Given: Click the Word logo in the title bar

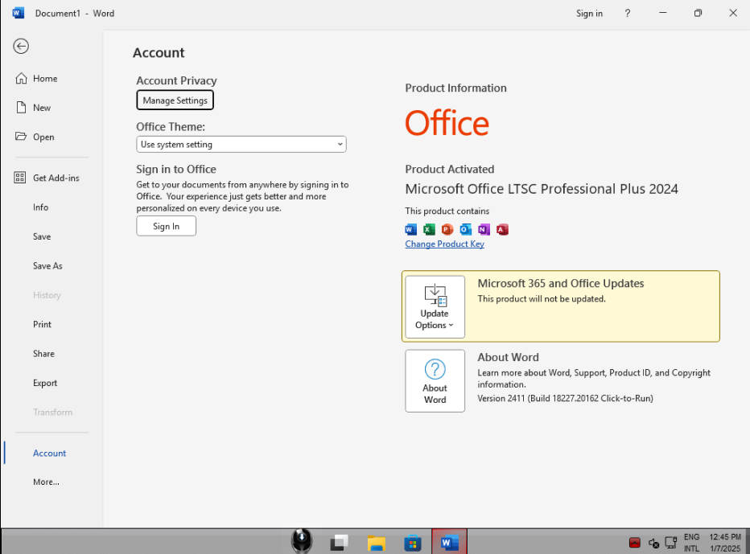Looking at the screenshot, I should click(19, 14).
